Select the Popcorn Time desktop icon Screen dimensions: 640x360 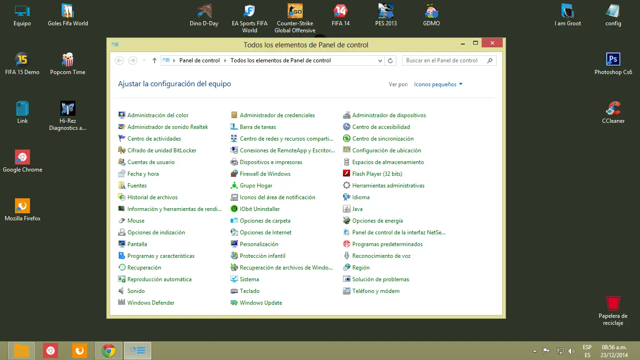pyautogui.click(x=67, y=63)
